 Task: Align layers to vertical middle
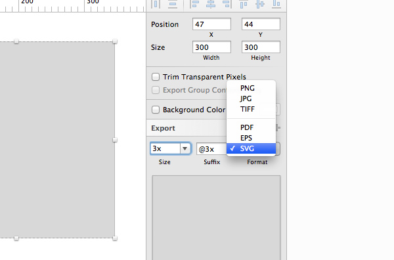click(260, 4)
